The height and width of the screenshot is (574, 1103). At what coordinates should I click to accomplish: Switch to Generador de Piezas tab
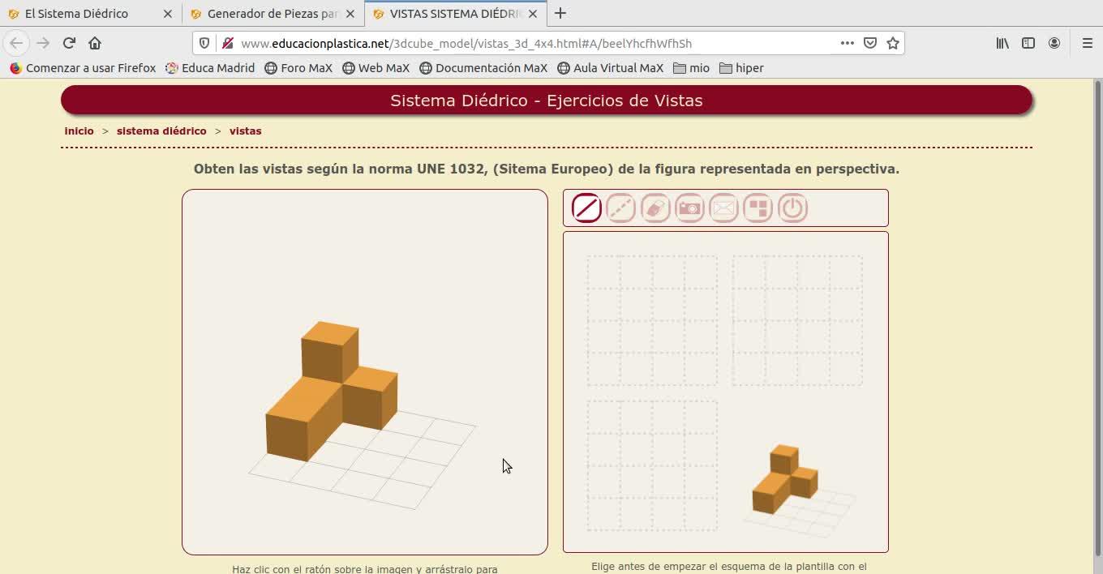(x=273, y=14)
